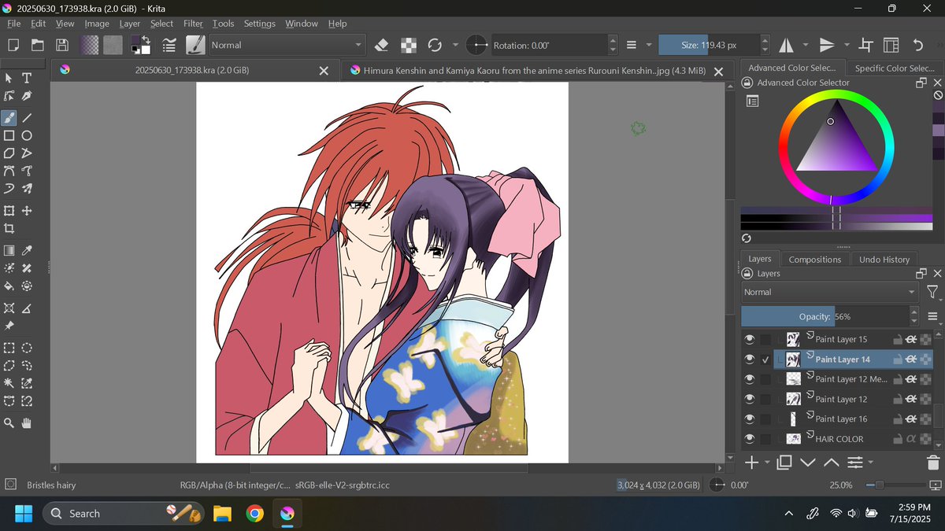
Task: Select the Freehand Brush tool
Action: pyautogui.click(x=9, y=118)
